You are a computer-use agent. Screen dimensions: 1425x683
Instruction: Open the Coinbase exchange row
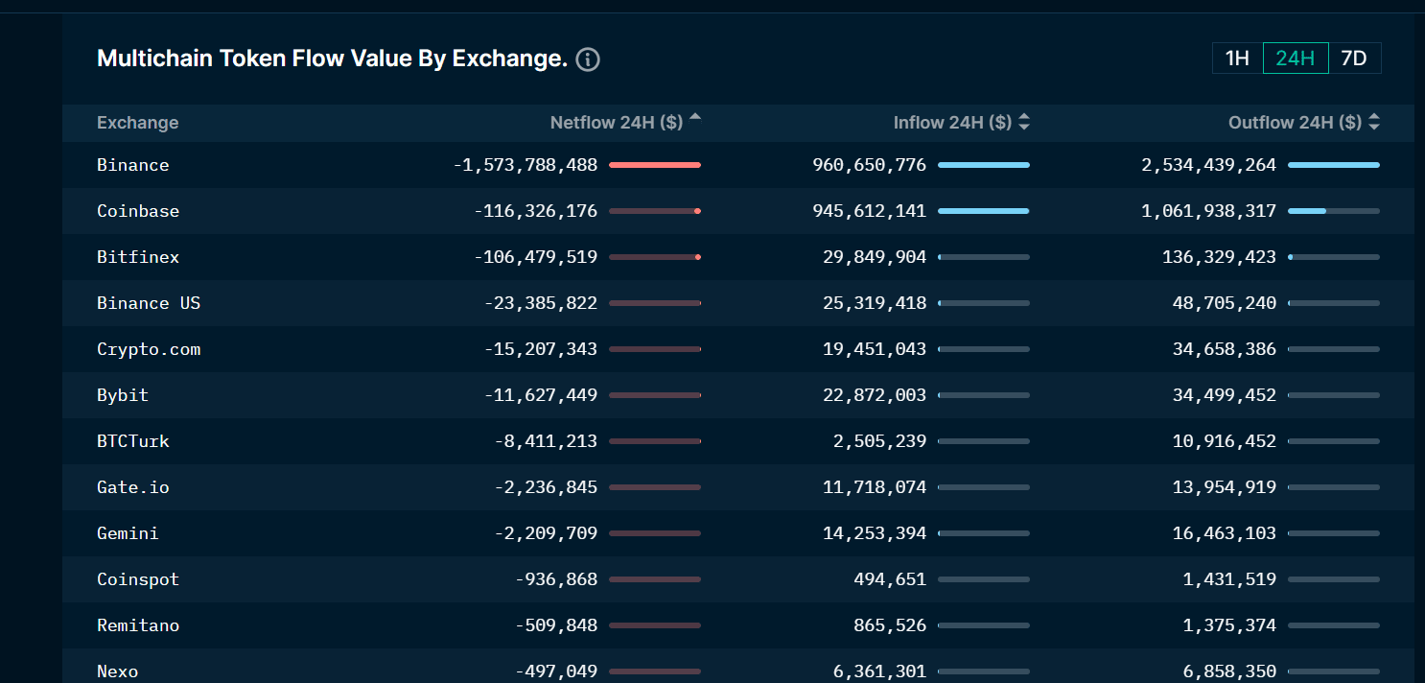[738, 211]
